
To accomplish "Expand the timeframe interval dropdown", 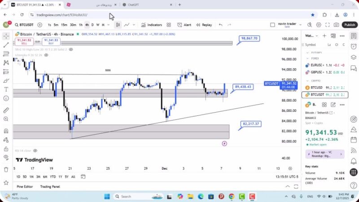I will click(109, 25).
